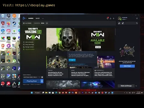Open the Ghost skull Modern Warfare II banner
This screenshot has width=144, height=108.
coord(80,39)
